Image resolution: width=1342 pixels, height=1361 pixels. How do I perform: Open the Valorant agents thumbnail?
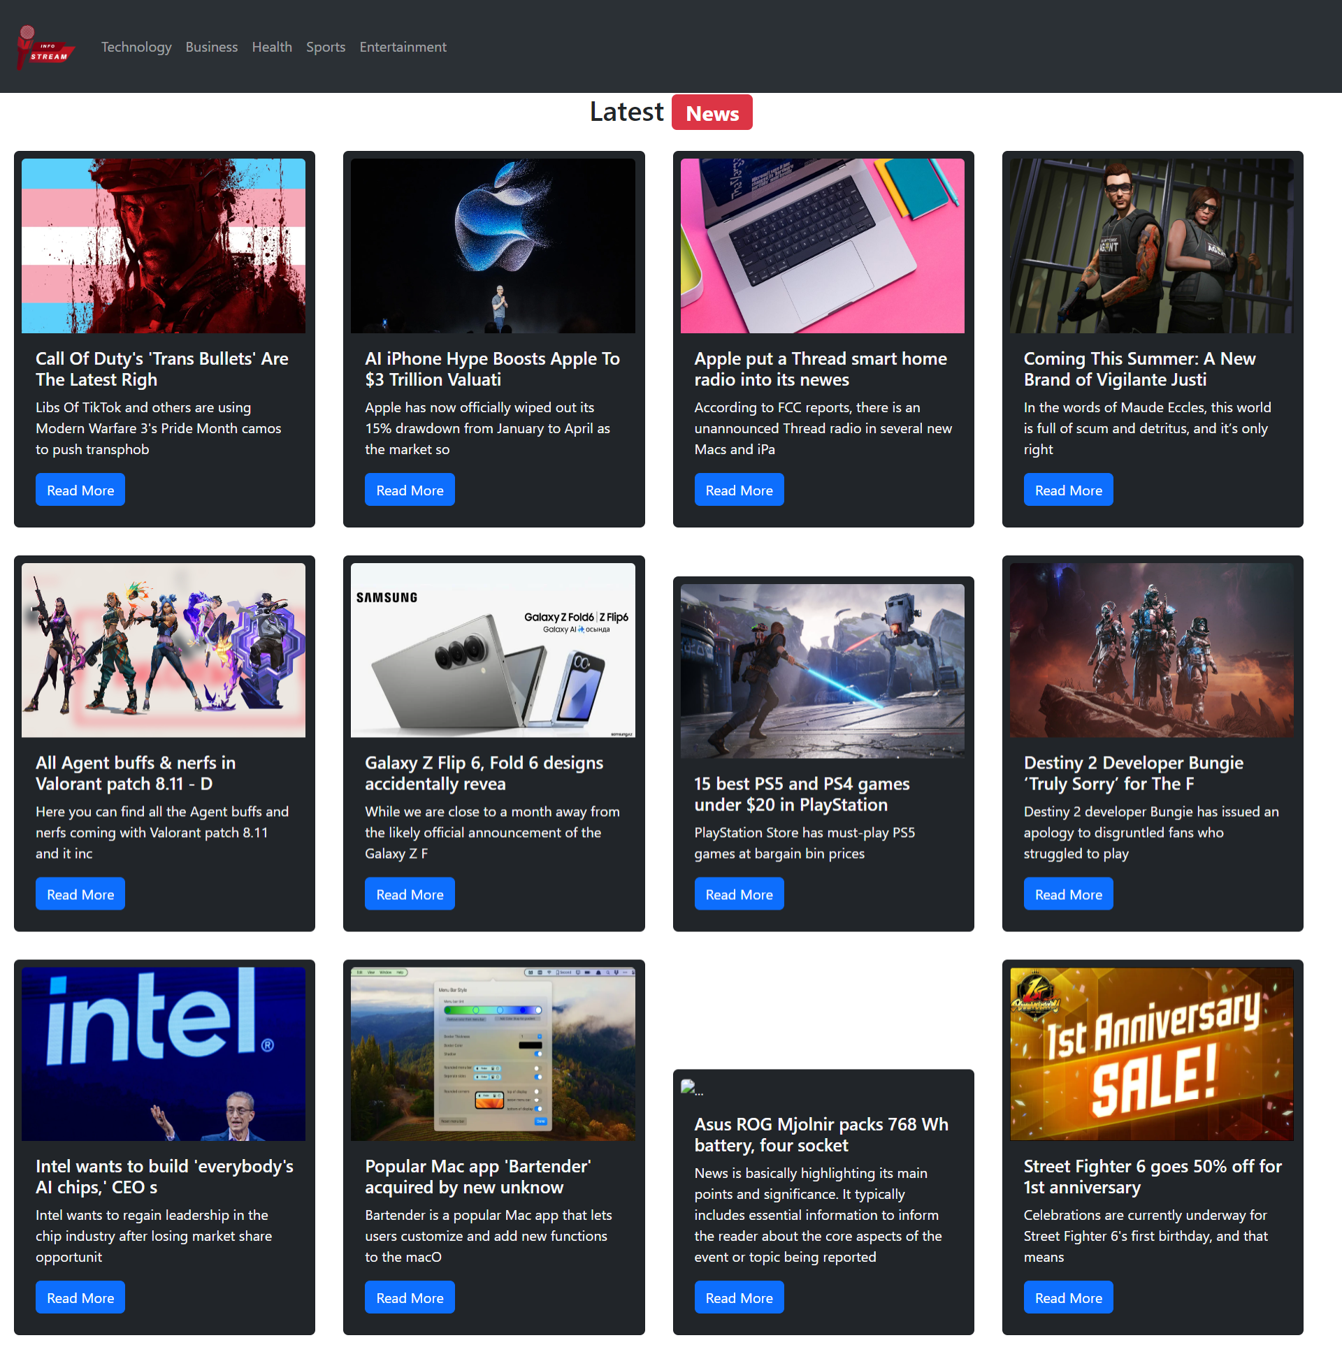click(164, 650)
